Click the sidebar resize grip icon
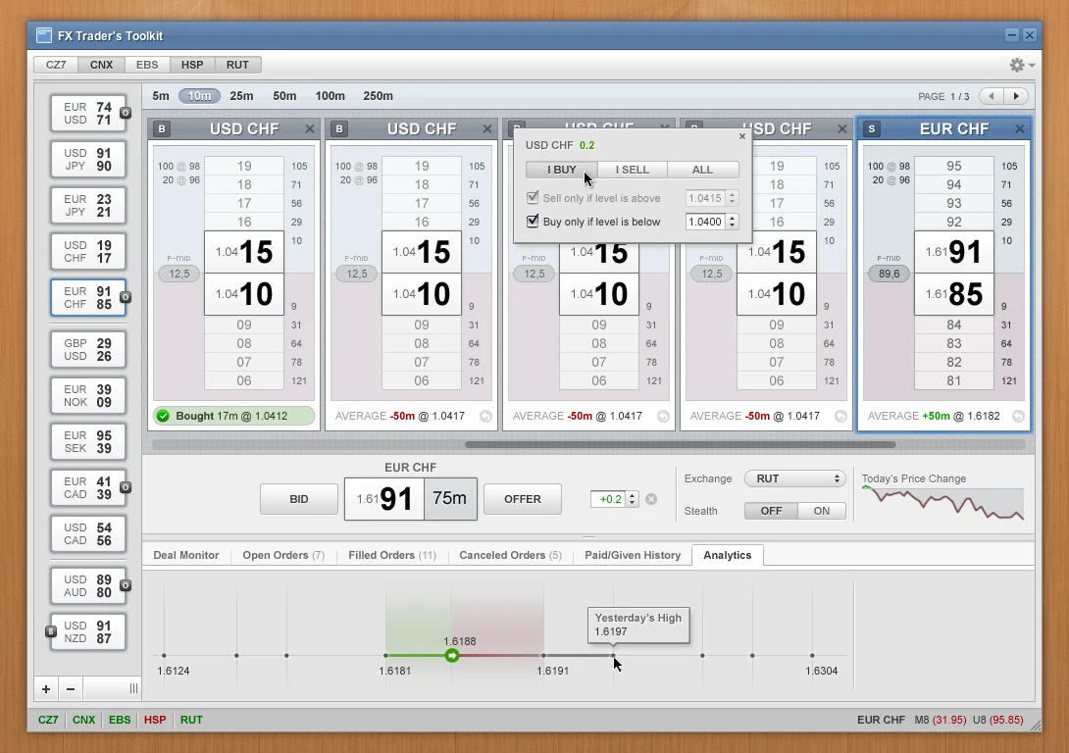Viewport: 1069px width, 753px height. (x=133, y=689)
